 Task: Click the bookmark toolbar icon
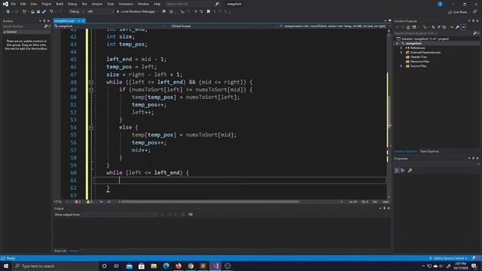click(209, 12)
